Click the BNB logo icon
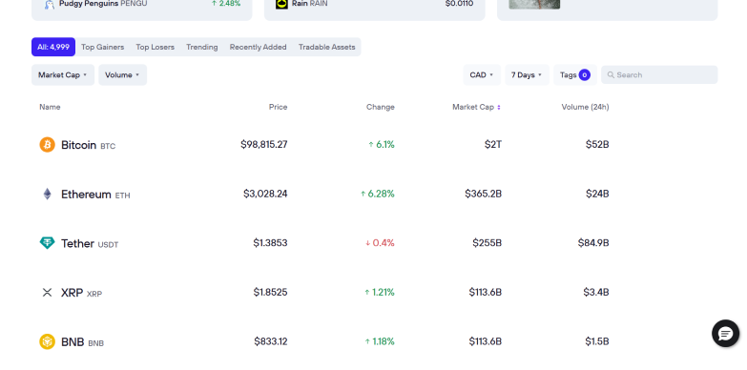 pos(47,341)
